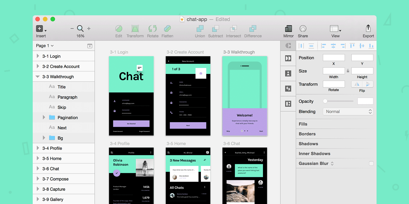Expand the Pagination folder layer

(44, 117)
